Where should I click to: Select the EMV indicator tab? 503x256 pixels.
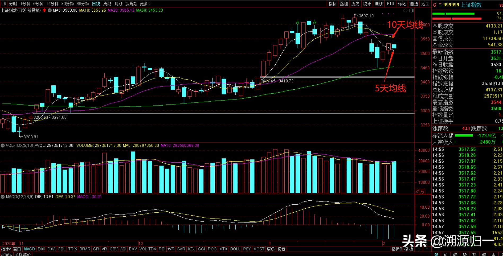(x=133, y=249)
